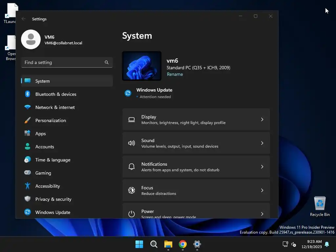Click the System monitor icon in sidebar
This screenshot has height=252, width=336.
[28, 81]
